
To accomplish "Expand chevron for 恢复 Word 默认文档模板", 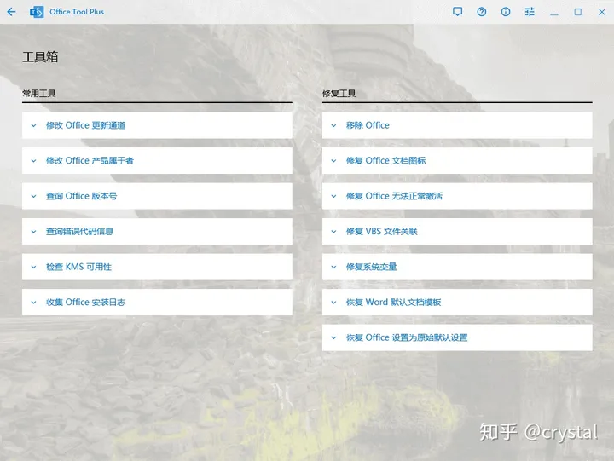I will click(x=333, y=303).
